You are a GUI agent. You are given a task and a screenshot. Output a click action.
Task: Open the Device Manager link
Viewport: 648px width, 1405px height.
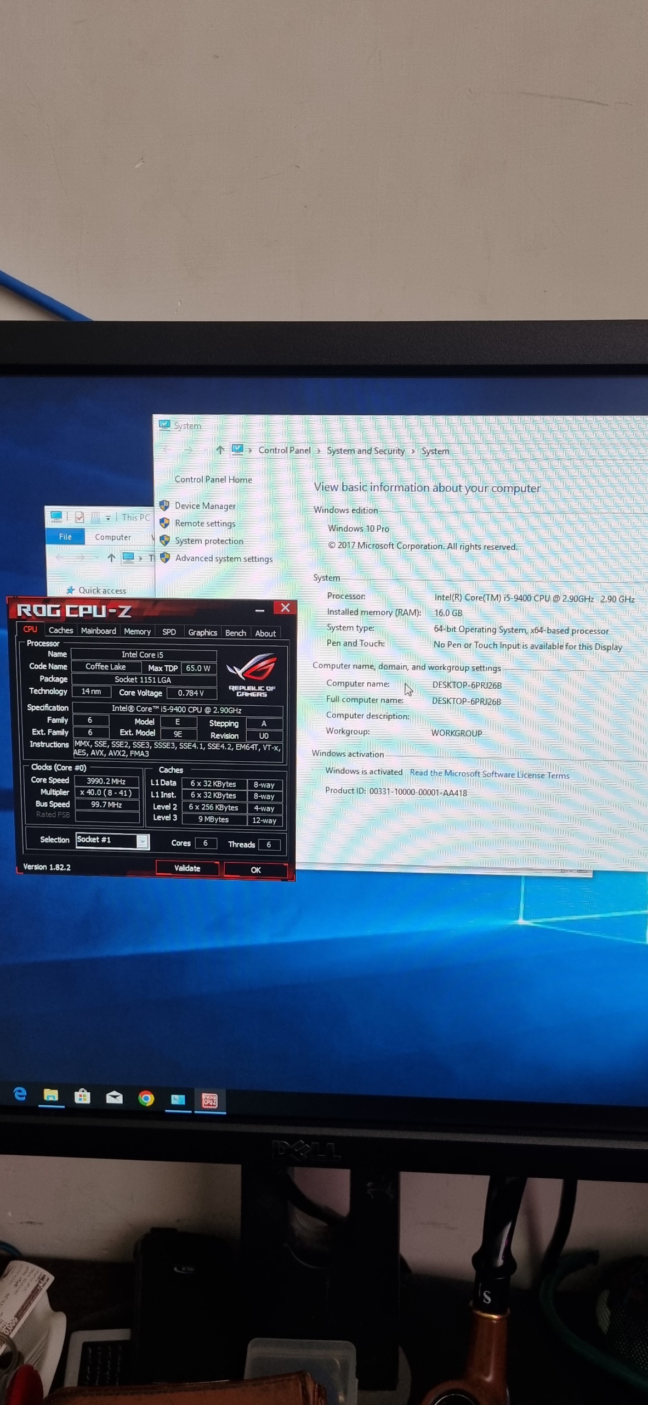click(205, 506)
